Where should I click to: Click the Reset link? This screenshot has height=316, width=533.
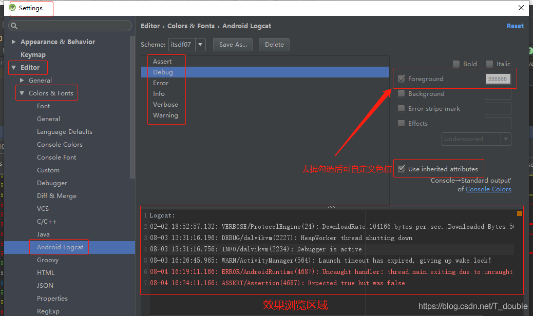pos(515,26)
